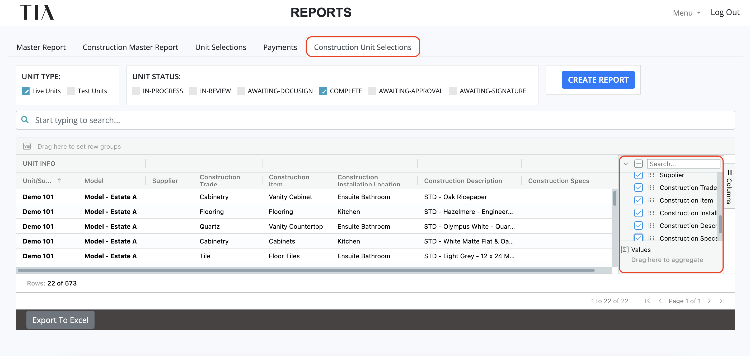Click the magnifying glass search icon
This screenshot has height=356, width=750.
[x=25, y=120]
